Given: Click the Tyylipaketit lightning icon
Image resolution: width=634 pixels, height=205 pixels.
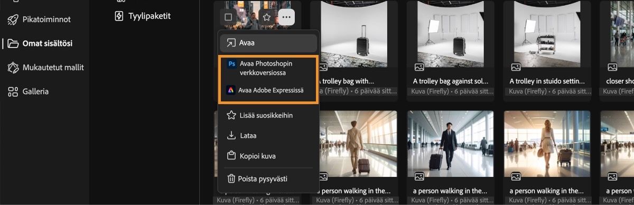Looking at the screenshot, I should (x=119, y=16).
